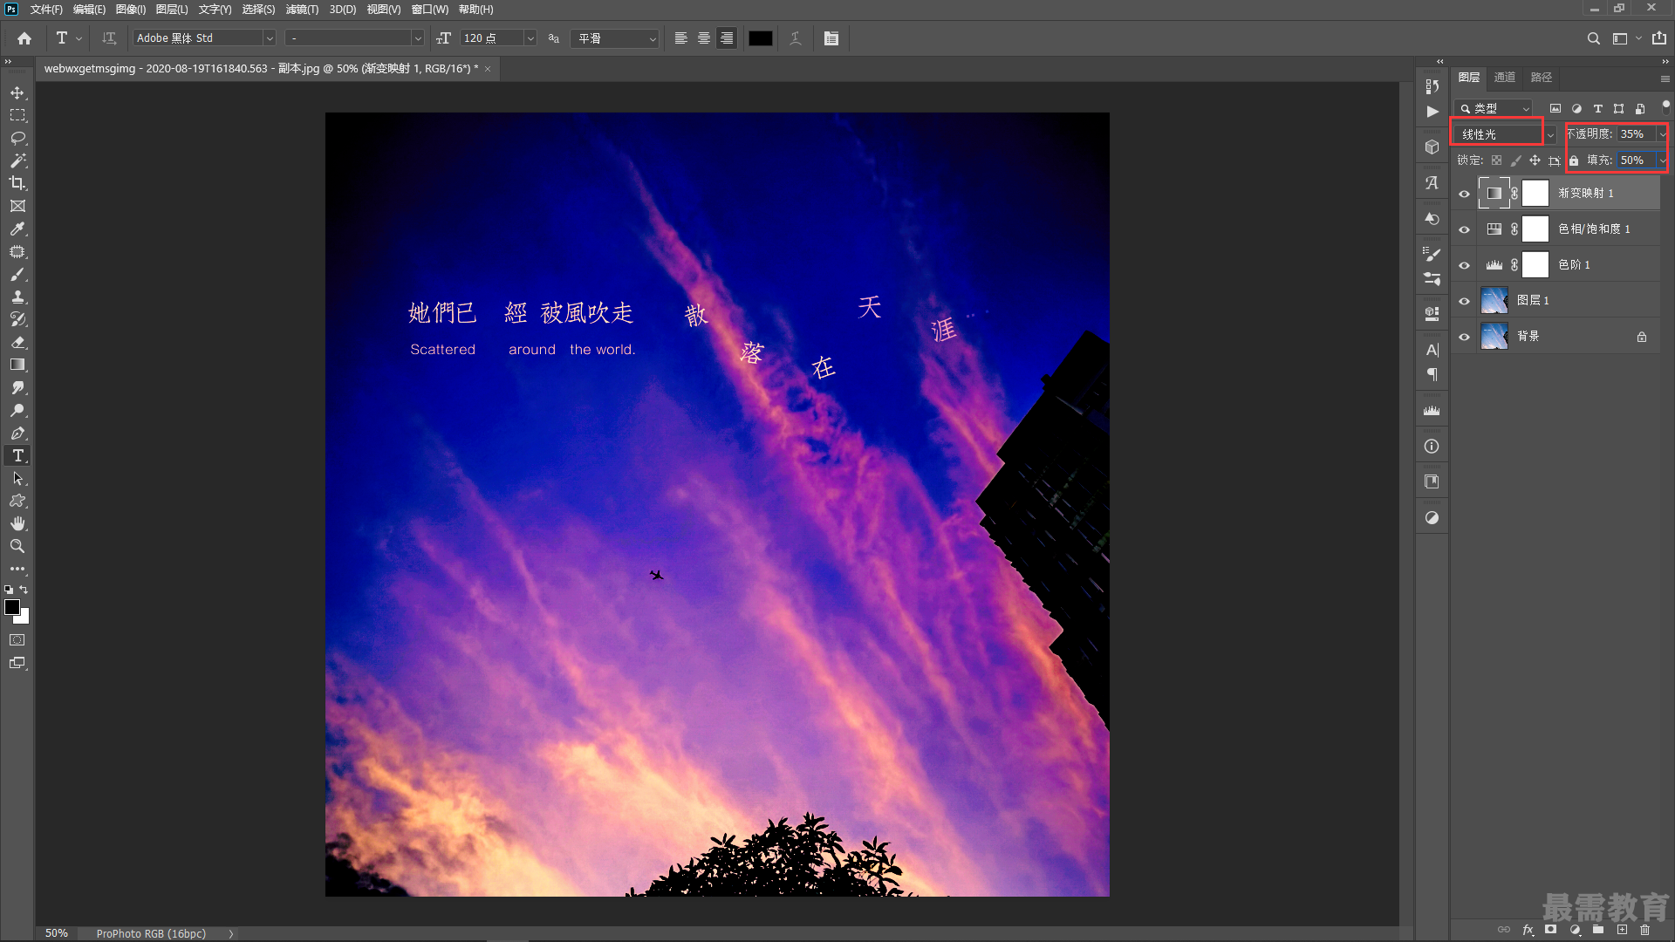Screen dimensions: 1675x942
Task: Select the Eyedropper tool
Action: (x=17, y=229)
